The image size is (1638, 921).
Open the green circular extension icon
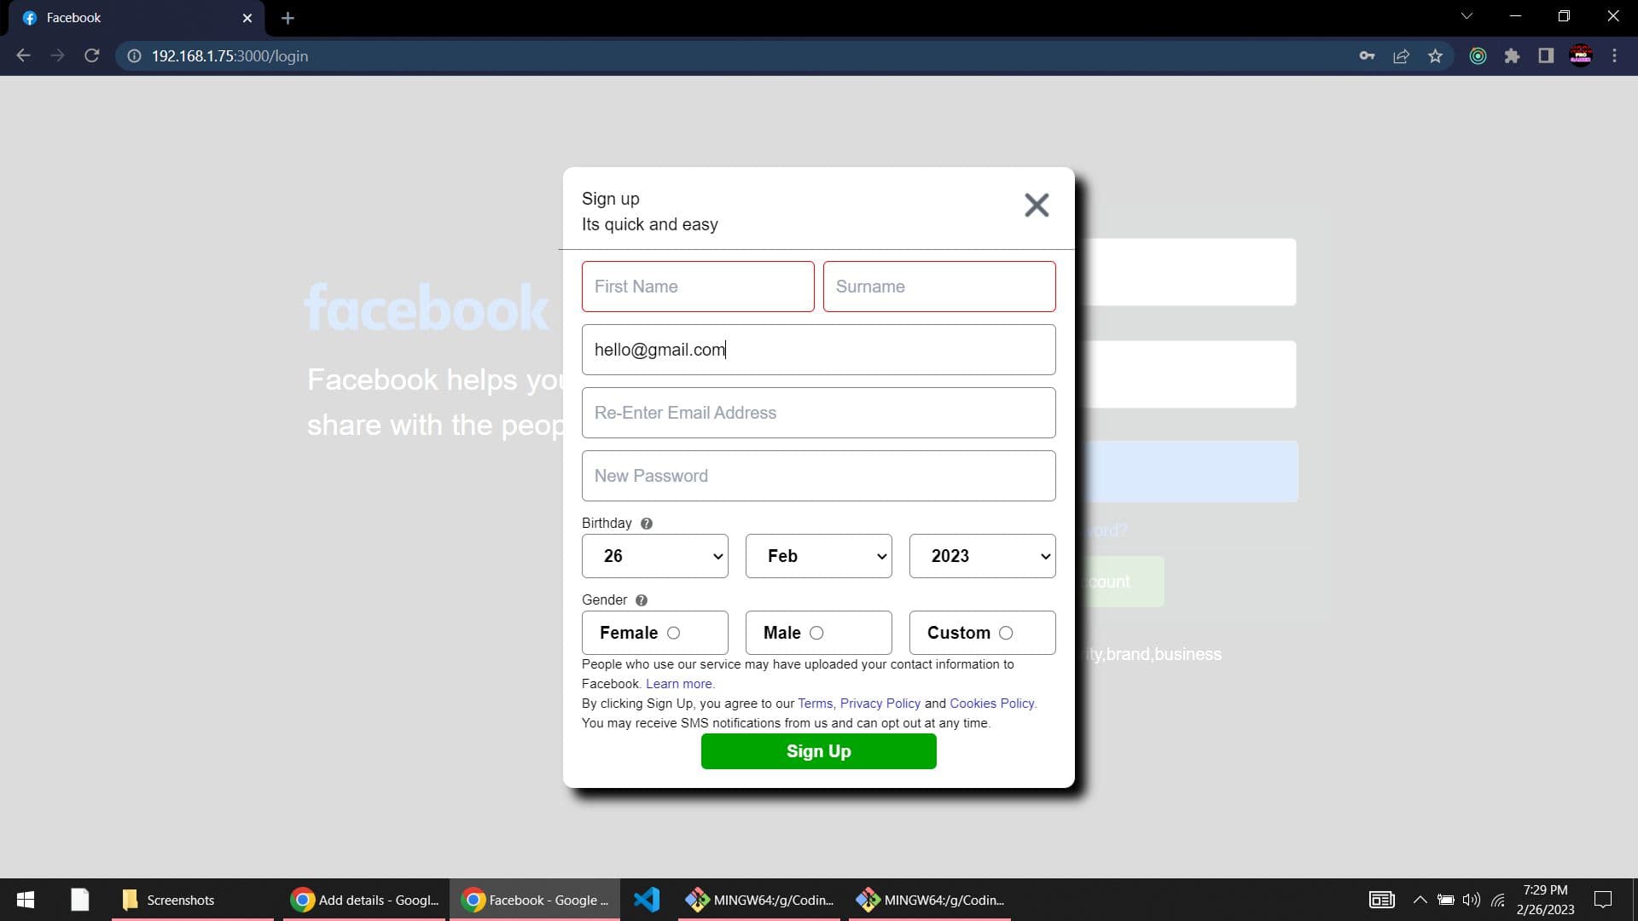[1478, 56]
